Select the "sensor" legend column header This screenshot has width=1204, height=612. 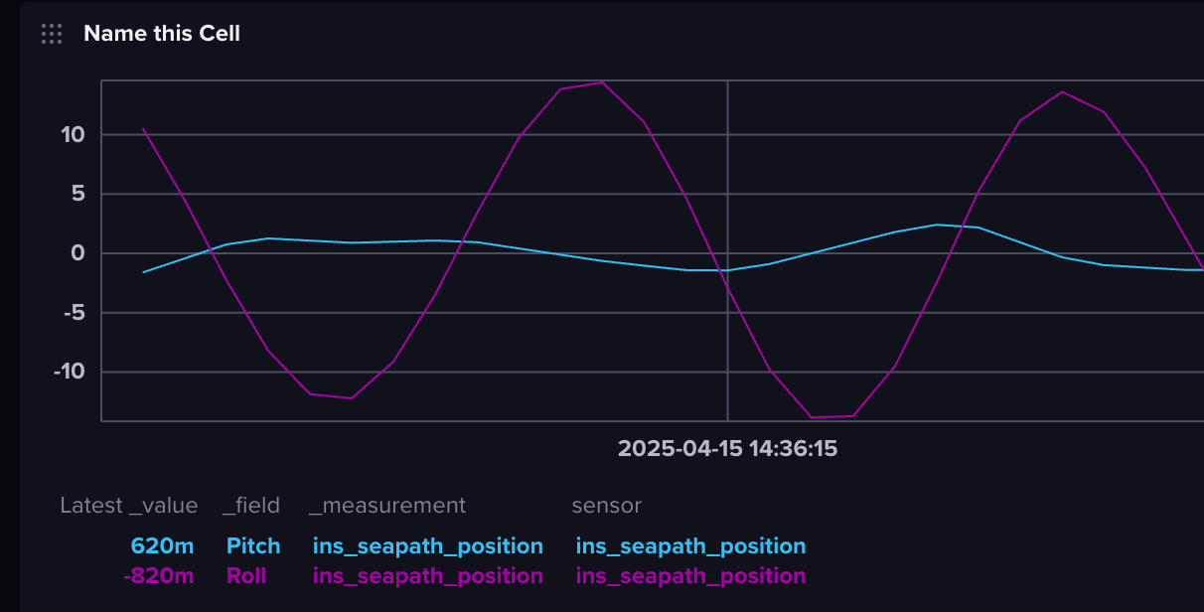[606, 506]
